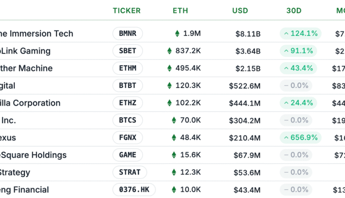The height and width of the screenshot is (198, 345).
Task: Click the 656.9% change pill for FGNX
Action: click(300, 138)
